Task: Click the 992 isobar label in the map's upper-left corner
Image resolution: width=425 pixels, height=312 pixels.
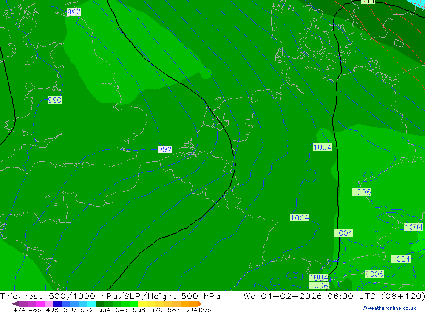Action: 74,12
